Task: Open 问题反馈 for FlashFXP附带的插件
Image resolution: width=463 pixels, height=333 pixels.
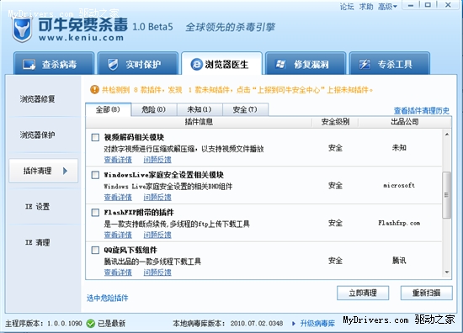Action: pyautogui.click(x=157, y=235)
